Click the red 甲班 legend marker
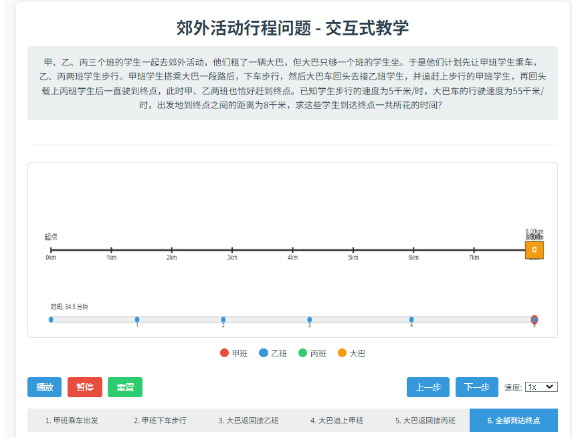 (x=225, y=352)
